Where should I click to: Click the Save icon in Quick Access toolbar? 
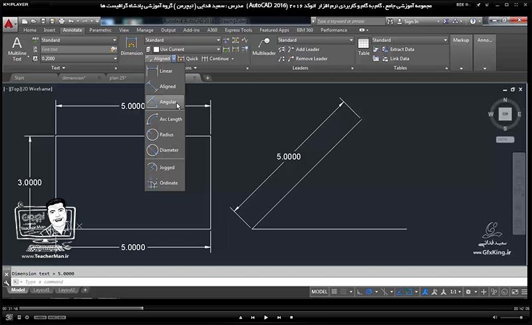(x=43, y=21)
